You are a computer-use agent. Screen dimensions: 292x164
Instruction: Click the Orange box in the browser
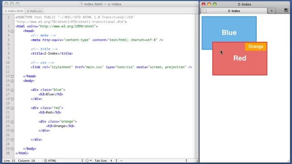255,46
